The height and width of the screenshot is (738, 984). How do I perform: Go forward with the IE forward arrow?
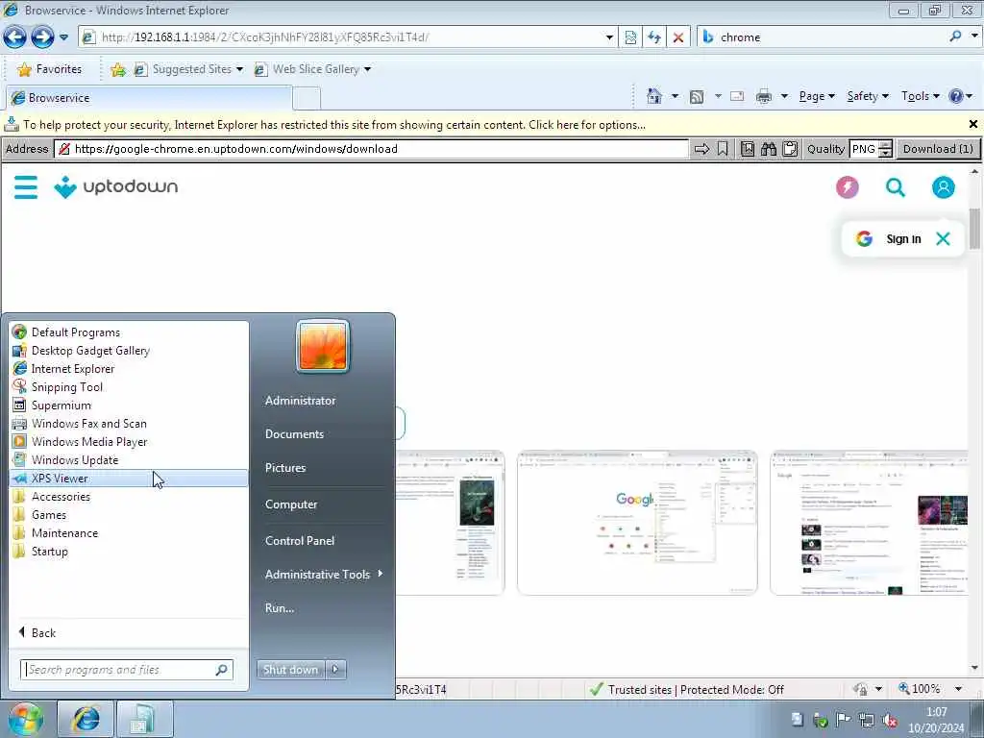tap(42, 37)
